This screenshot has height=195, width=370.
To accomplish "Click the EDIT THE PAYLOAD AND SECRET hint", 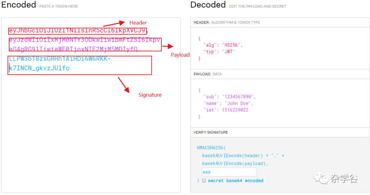I will (258, 7).
